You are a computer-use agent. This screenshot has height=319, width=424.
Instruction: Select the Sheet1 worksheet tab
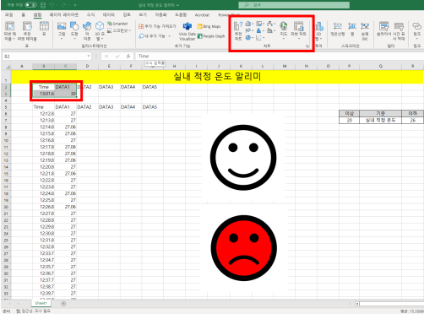coord(41,303)
